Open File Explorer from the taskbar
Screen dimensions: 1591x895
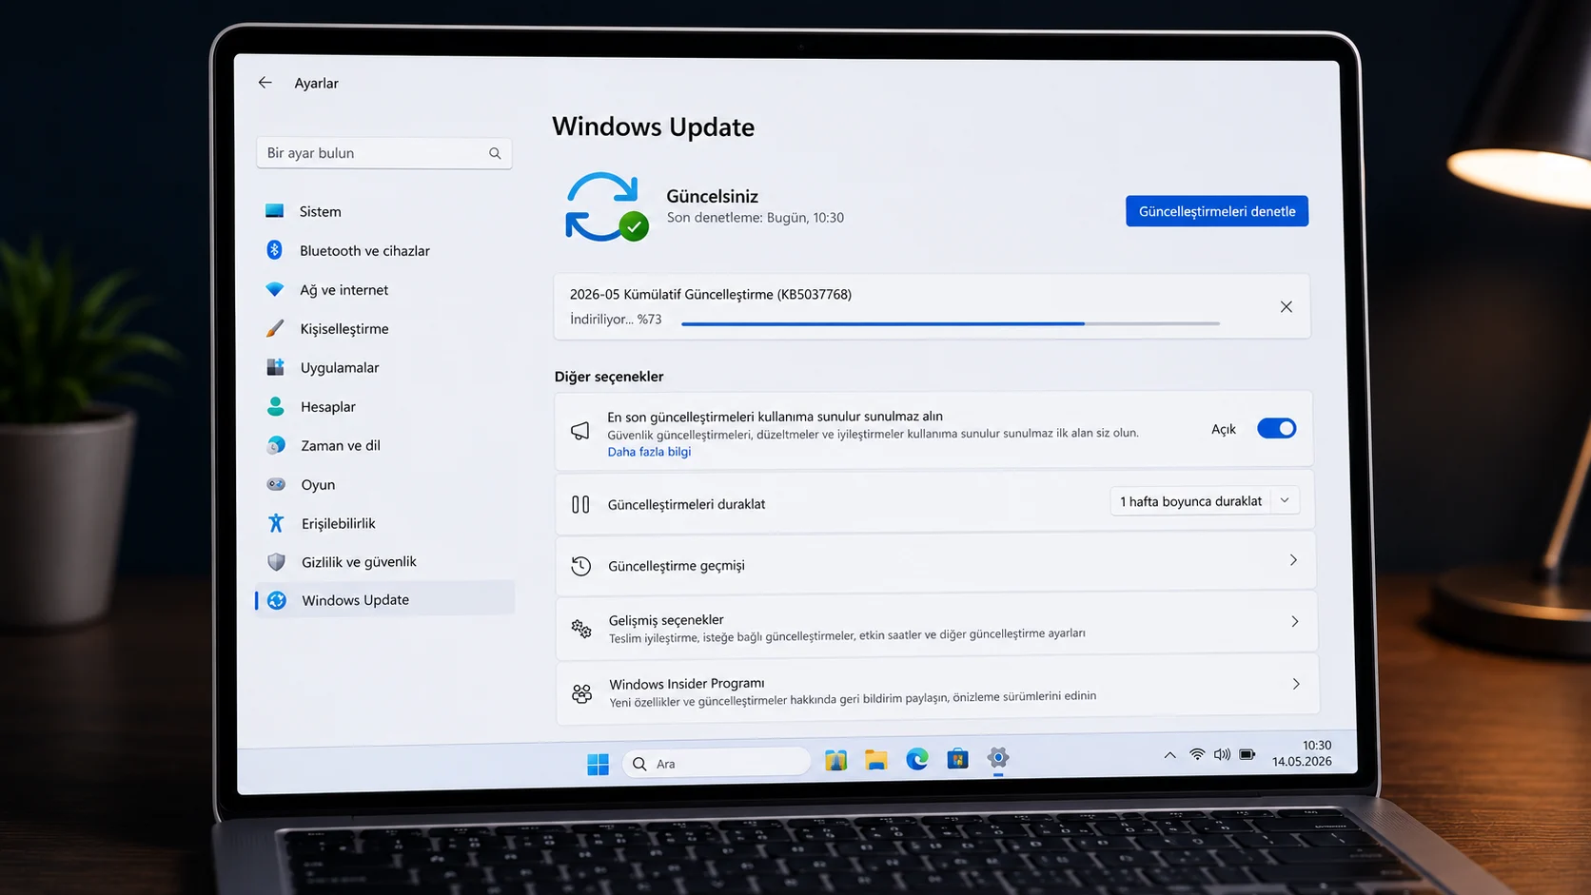pyautogui.click(x=876, y=759)
